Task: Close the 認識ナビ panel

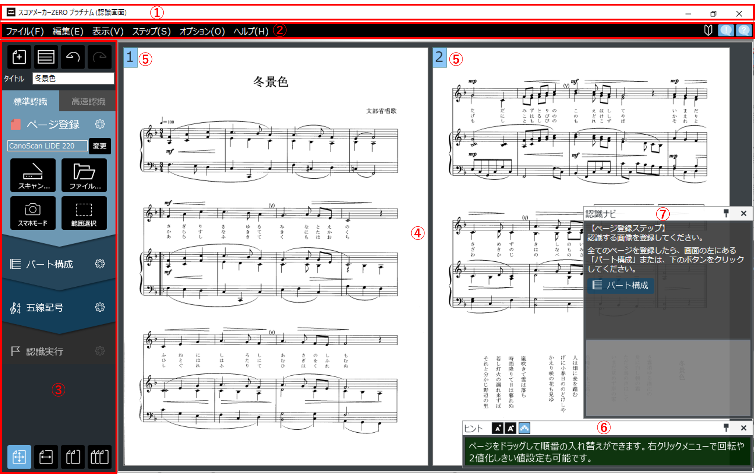Action: tap(743, 213)
